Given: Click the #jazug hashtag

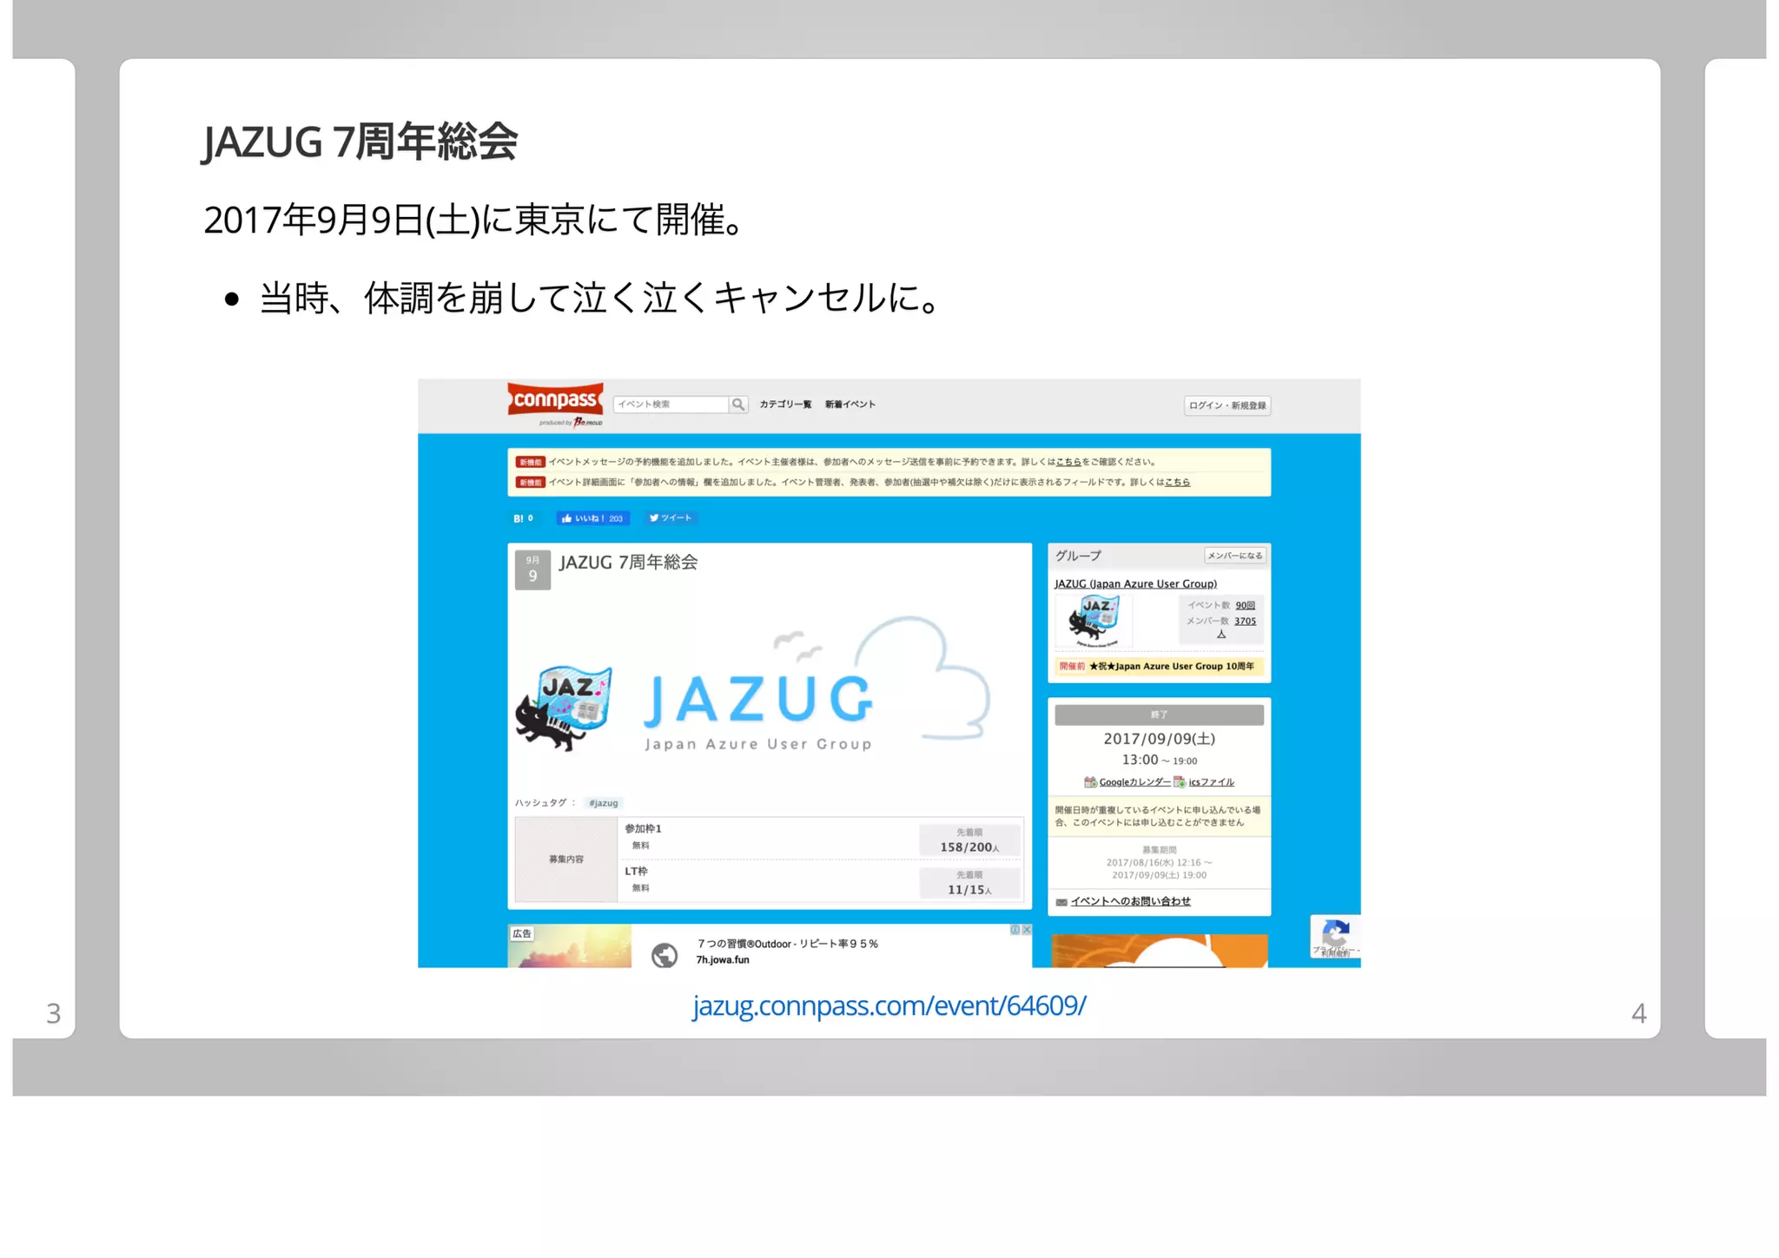Looking at the screenshot, I should (x=604, y=803).
